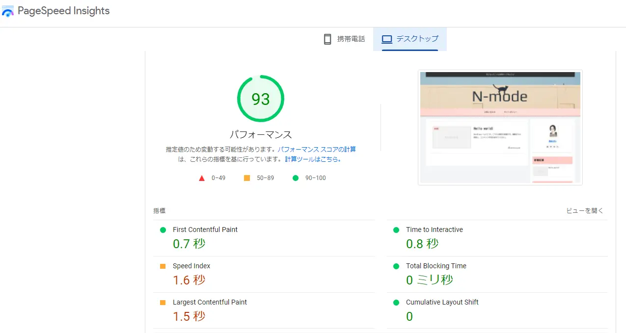Click the green circle 90–100 legend icon
The height and width of the screenshot is (333, 626).
(x=296, y=178)
